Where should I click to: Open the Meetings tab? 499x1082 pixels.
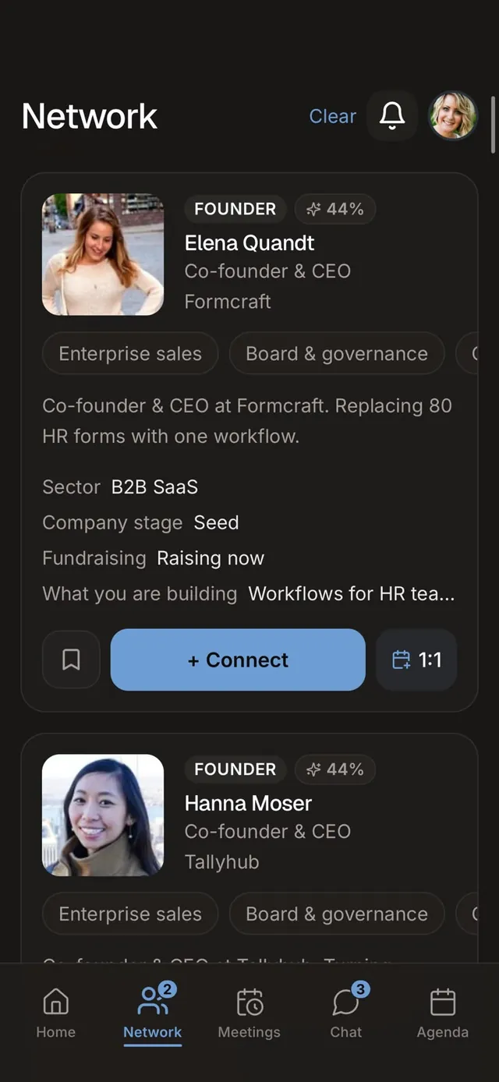pos(249,1013)
